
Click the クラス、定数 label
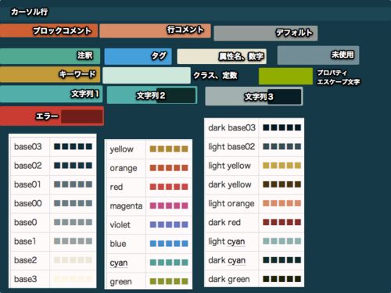coord(215,76)
